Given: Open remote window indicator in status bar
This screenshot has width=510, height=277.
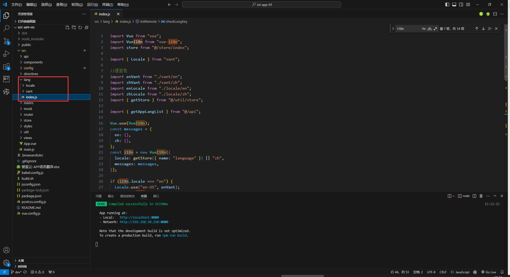Looking at the screenshot, I should pyautogui.click(x=4, y=272).
